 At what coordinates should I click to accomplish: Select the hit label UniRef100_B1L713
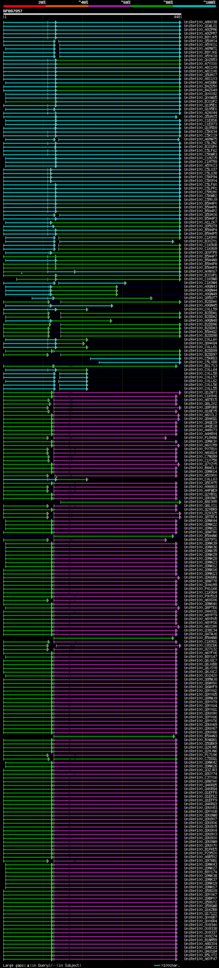[201, 366]
